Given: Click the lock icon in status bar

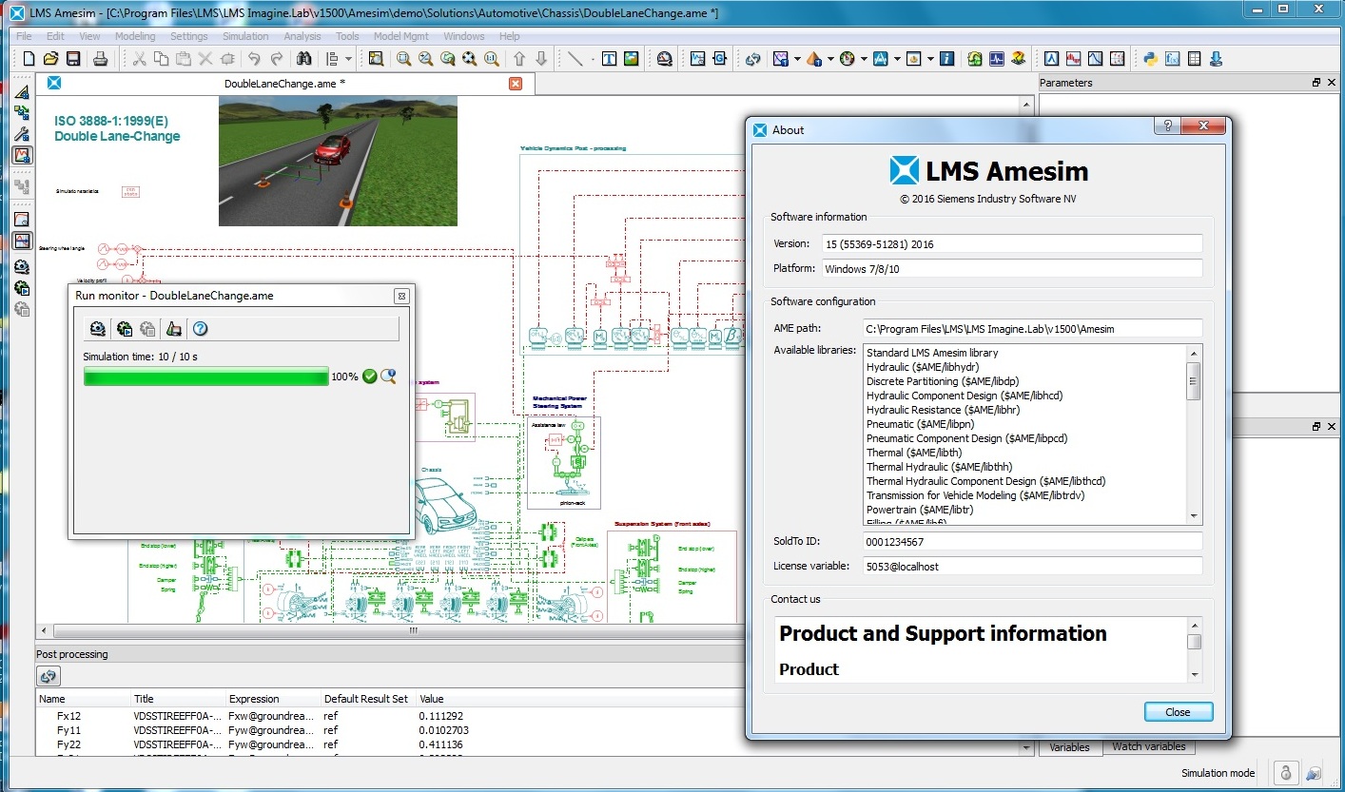Looking at the screenshot, I should click(1284, 772).
